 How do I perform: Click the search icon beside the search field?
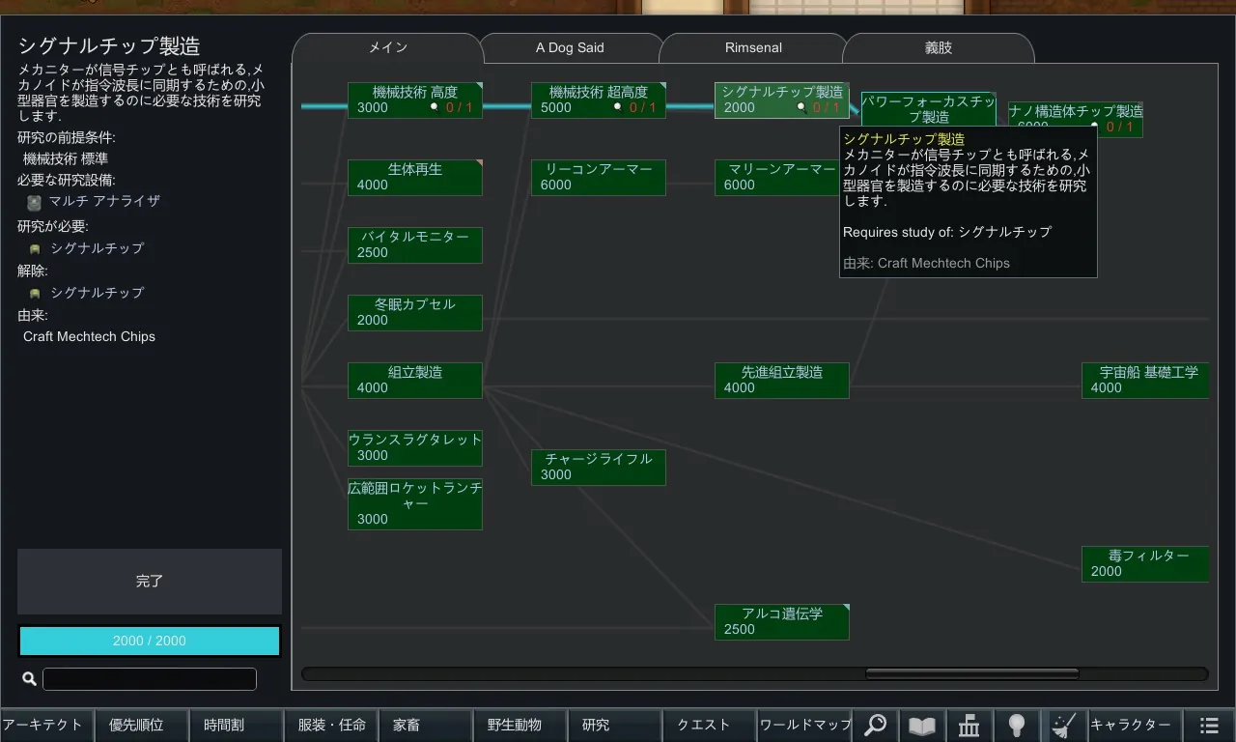(29, 679)
